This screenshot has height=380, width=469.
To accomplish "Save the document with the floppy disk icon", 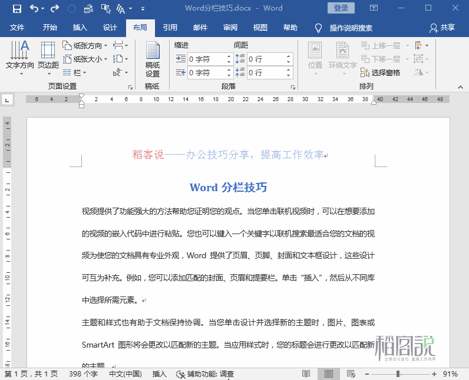I will click(16, 9).
